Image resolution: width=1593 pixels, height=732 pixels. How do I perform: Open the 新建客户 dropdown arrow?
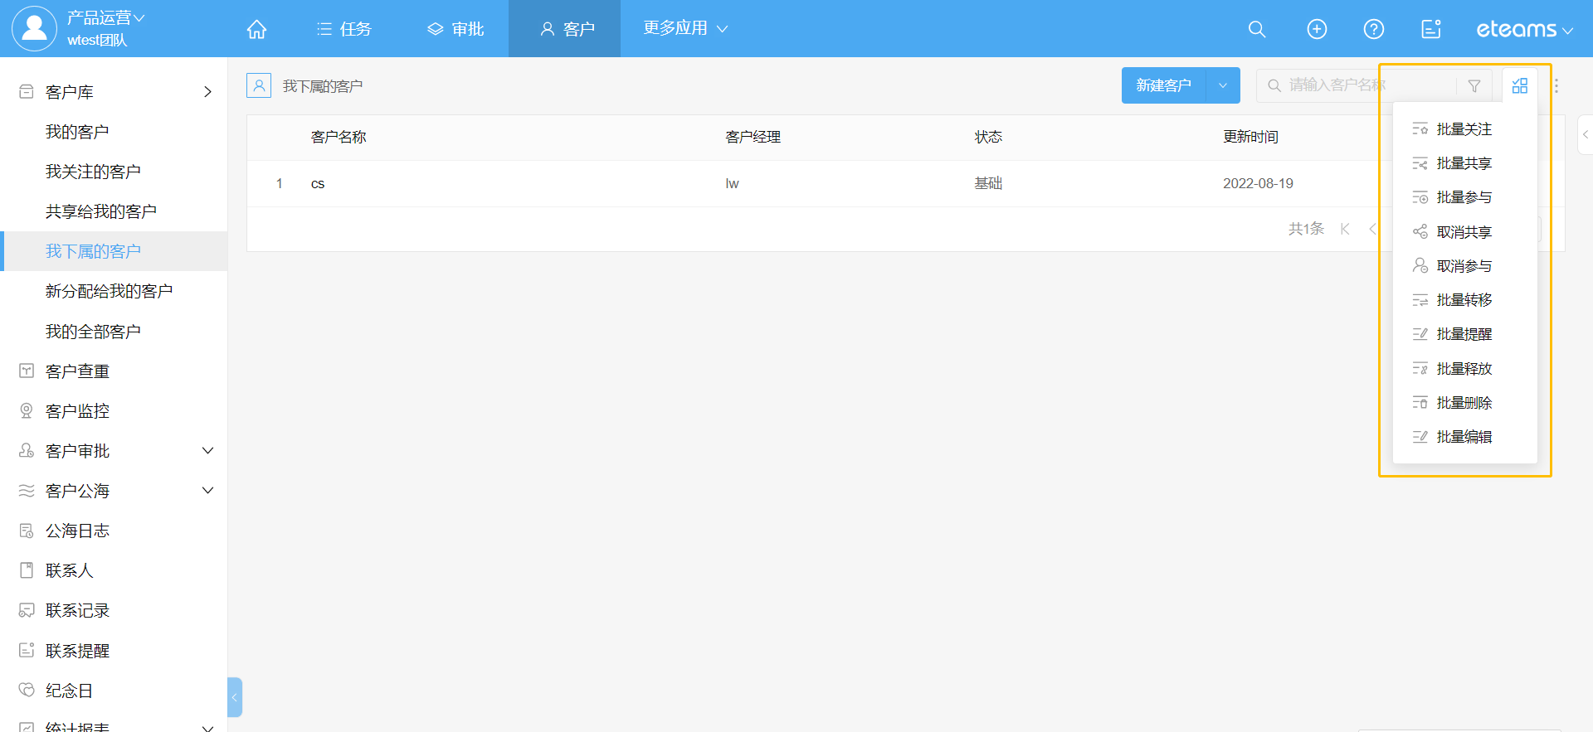pyautogui.click(x=1222, y=85)
